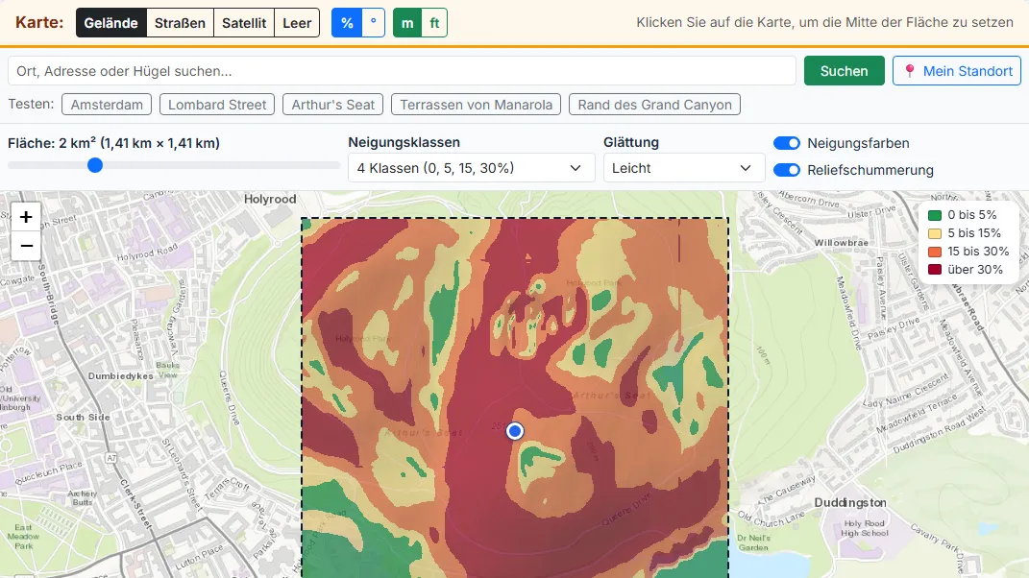Switch slope units to degrees

point(374,23)
